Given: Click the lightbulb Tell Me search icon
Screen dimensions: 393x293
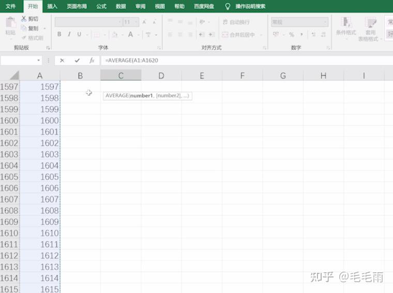Looking at the screenshot, I should coord(228,7).
